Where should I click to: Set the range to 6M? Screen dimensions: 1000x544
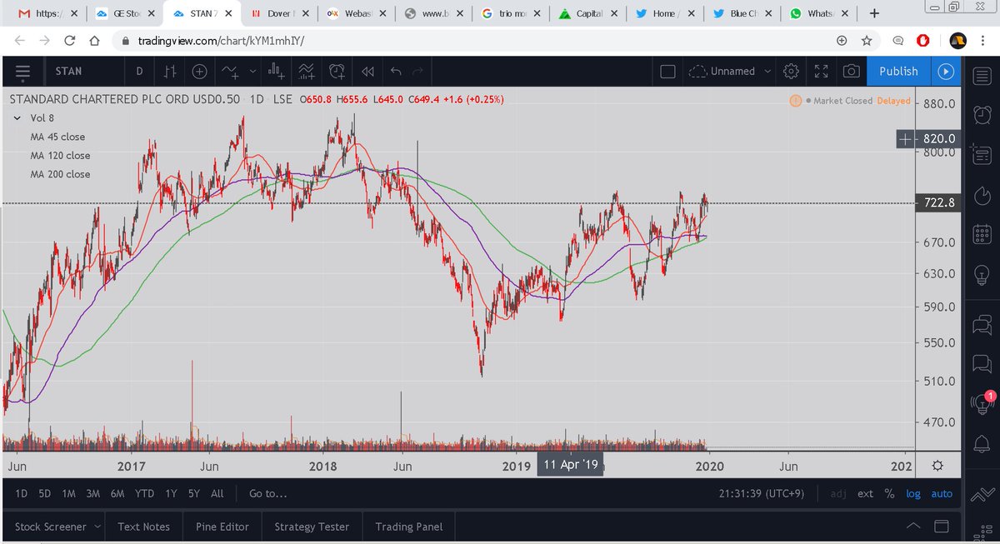pos(117,493)
